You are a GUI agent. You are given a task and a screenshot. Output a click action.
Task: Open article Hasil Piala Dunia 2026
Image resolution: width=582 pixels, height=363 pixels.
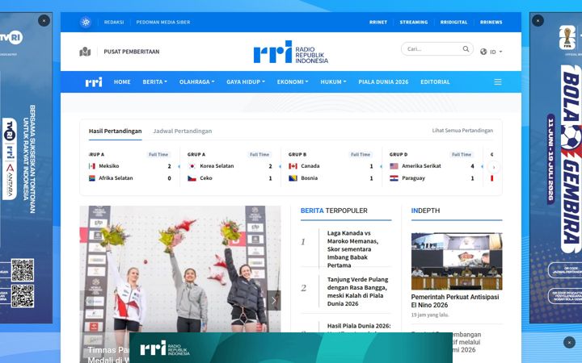[359, 326]
